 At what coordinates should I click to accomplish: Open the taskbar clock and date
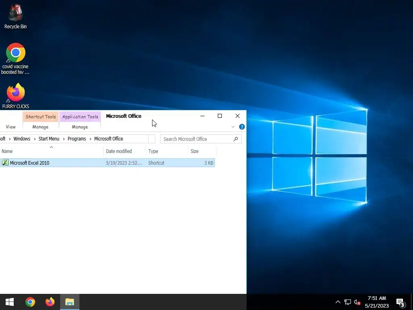pyautogui.click(x=377, y=302)
